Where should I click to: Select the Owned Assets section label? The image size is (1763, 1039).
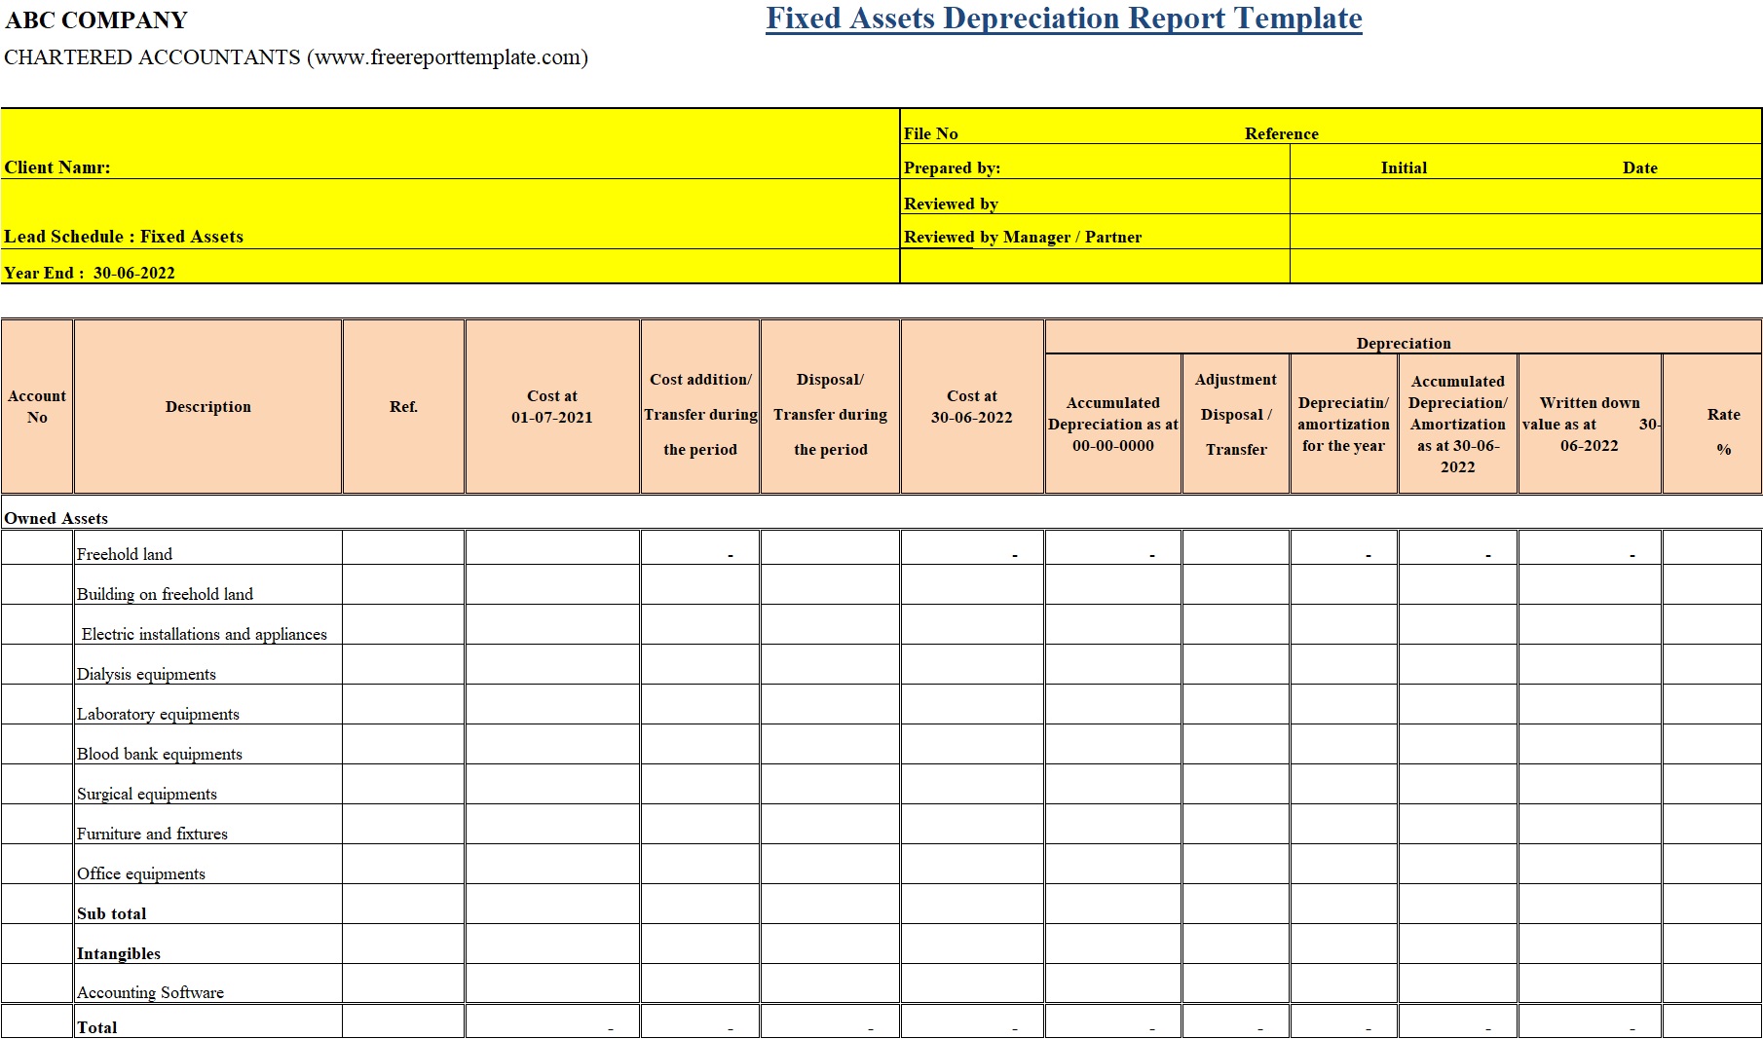56,518
